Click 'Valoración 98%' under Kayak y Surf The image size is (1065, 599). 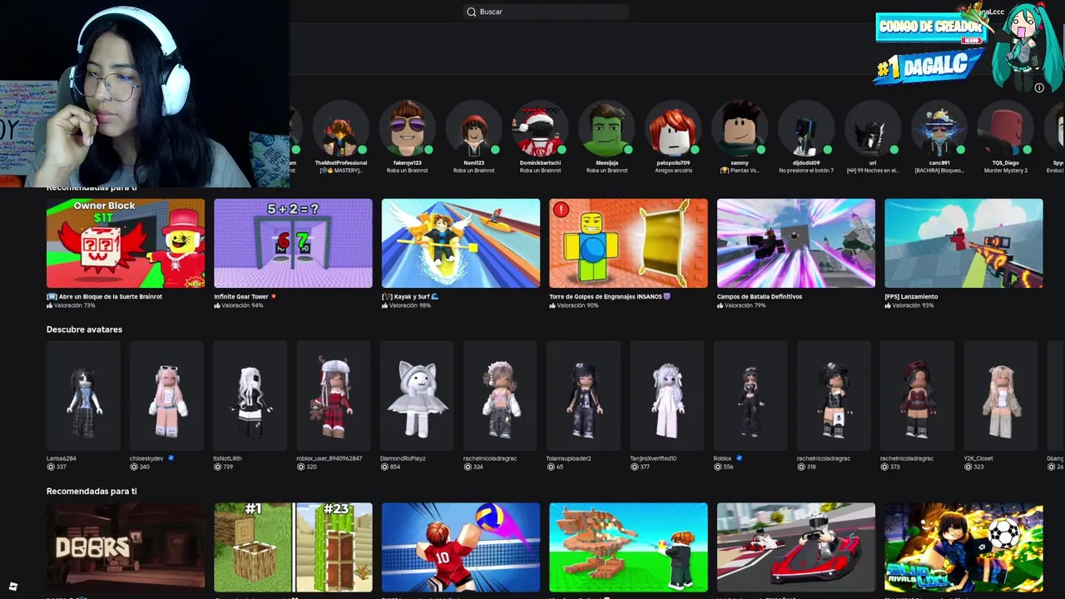pos(410,305)
